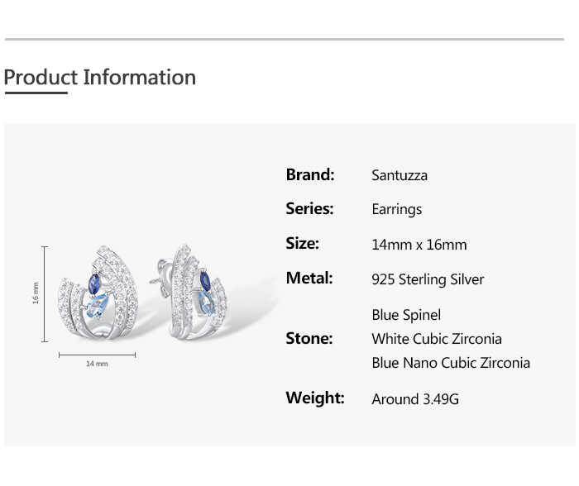The width and height of the screenshot is (579, 486).
Task: Click the Series: label
Action: tap(309, 209)
